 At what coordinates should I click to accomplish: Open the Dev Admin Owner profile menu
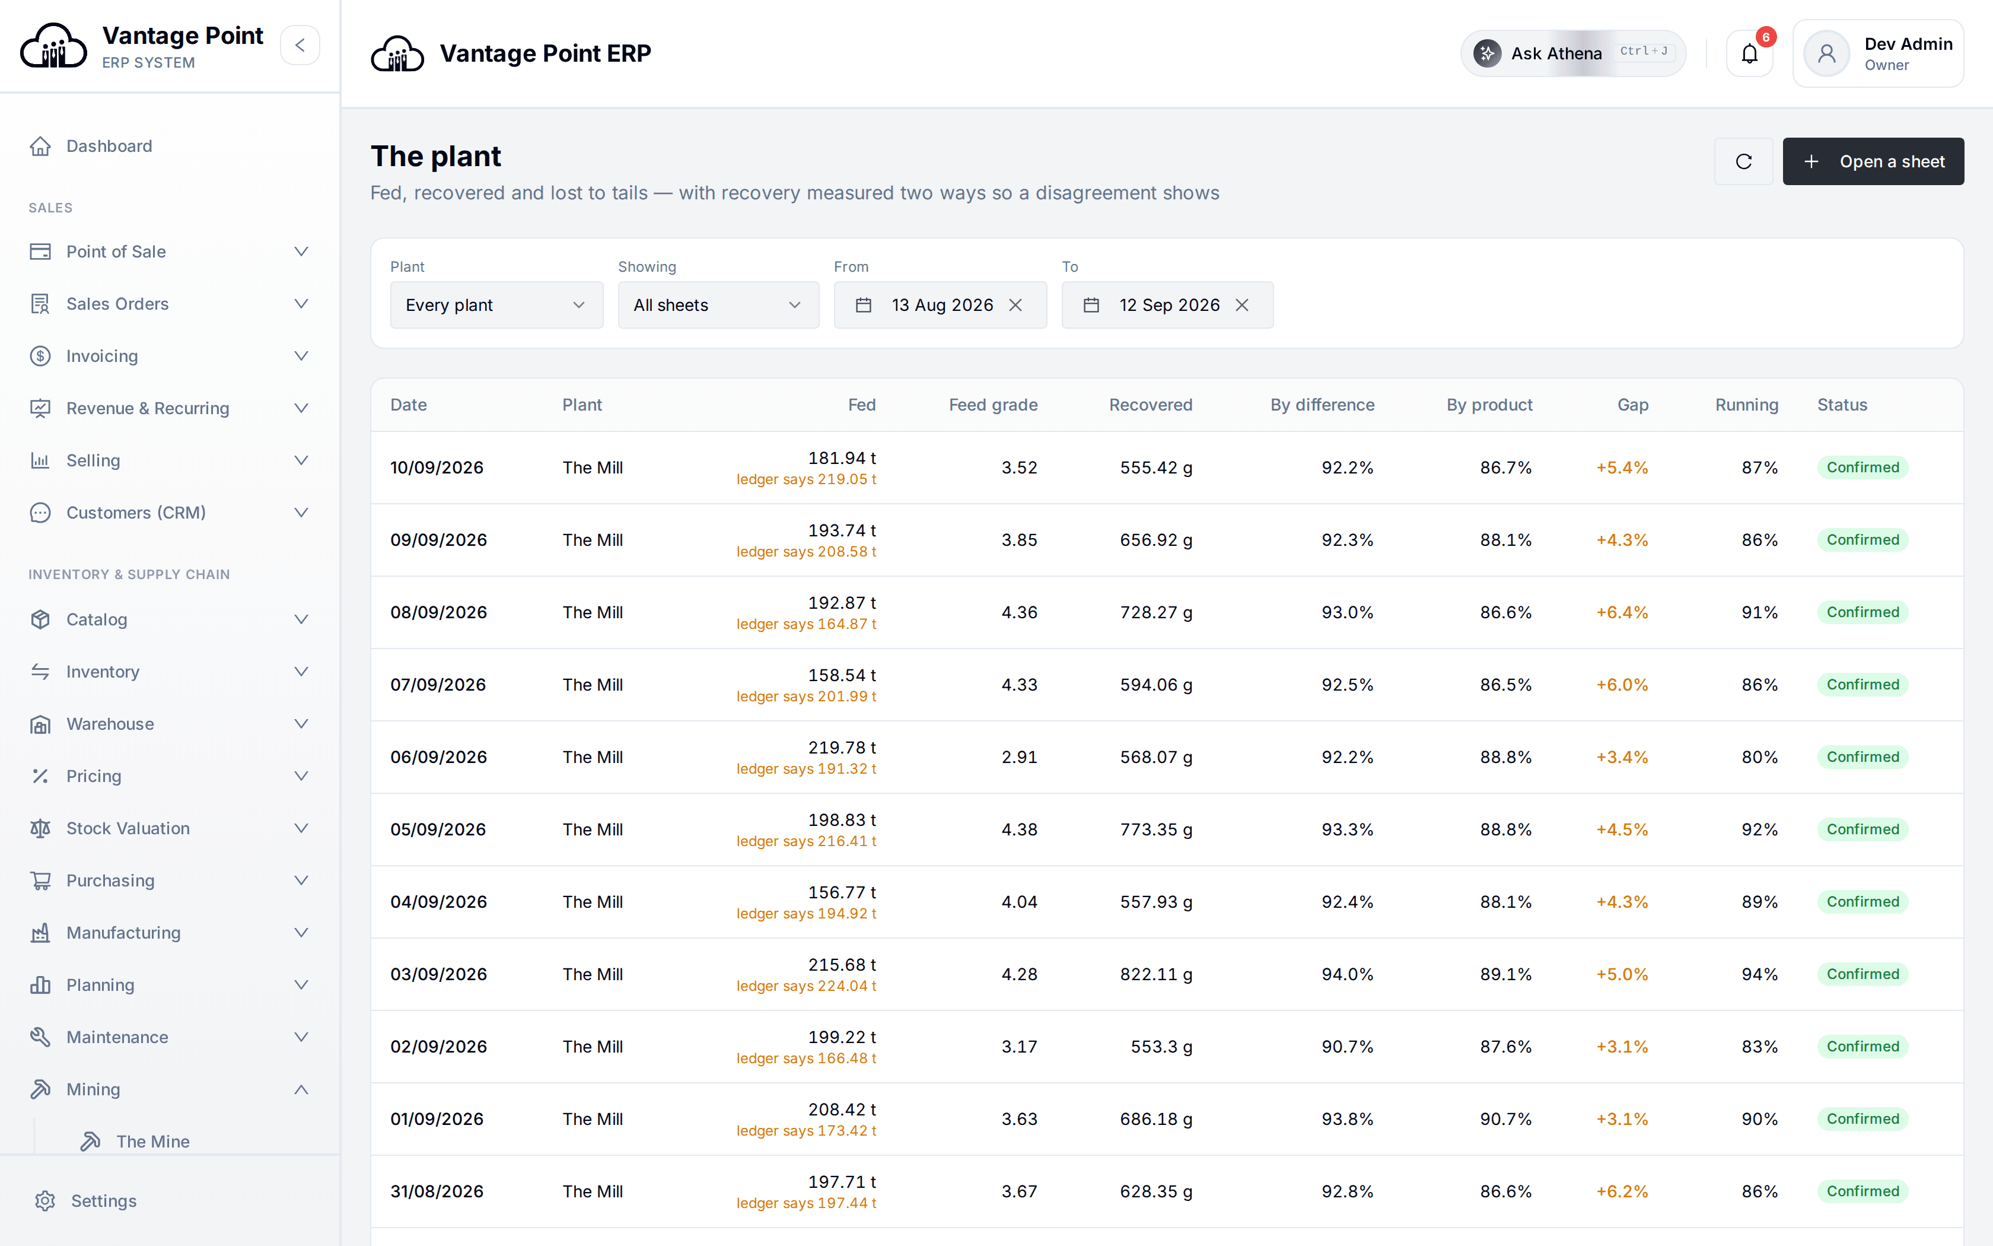(x=1878, y=53)
